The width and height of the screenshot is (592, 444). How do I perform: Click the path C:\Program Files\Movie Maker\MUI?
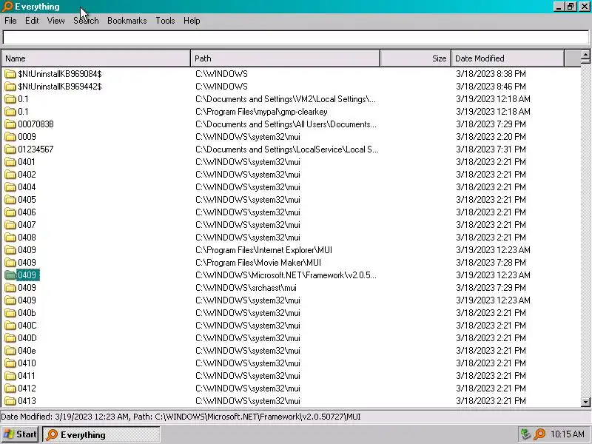[258, 263]
